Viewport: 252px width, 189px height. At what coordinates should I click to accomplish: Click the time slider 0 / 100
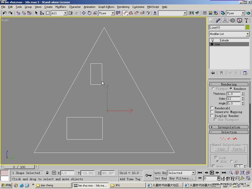(19, 167)
